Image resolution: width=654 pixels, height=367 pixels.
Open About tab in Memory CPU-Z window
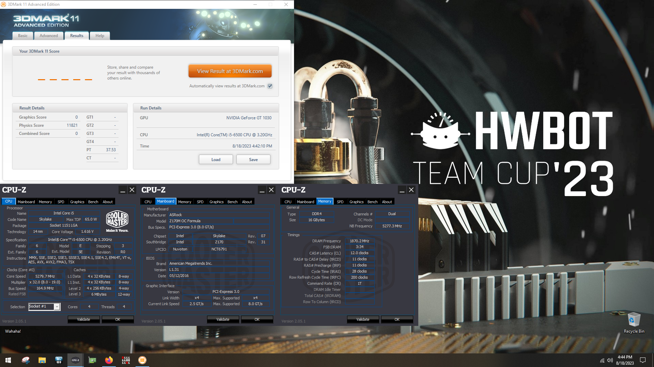387,202
